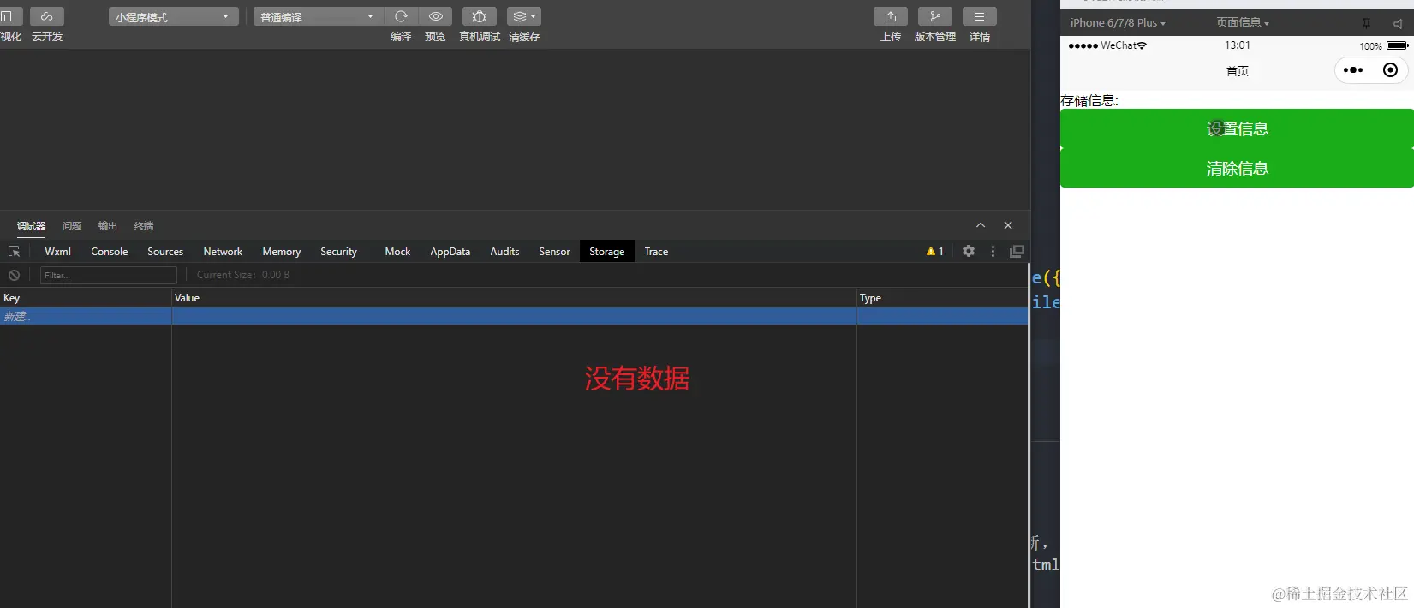Image resolution: width=1414 pixels, height=608 pixels.
Task: Click the 上传 upload icon
Action: coord(891,16)
